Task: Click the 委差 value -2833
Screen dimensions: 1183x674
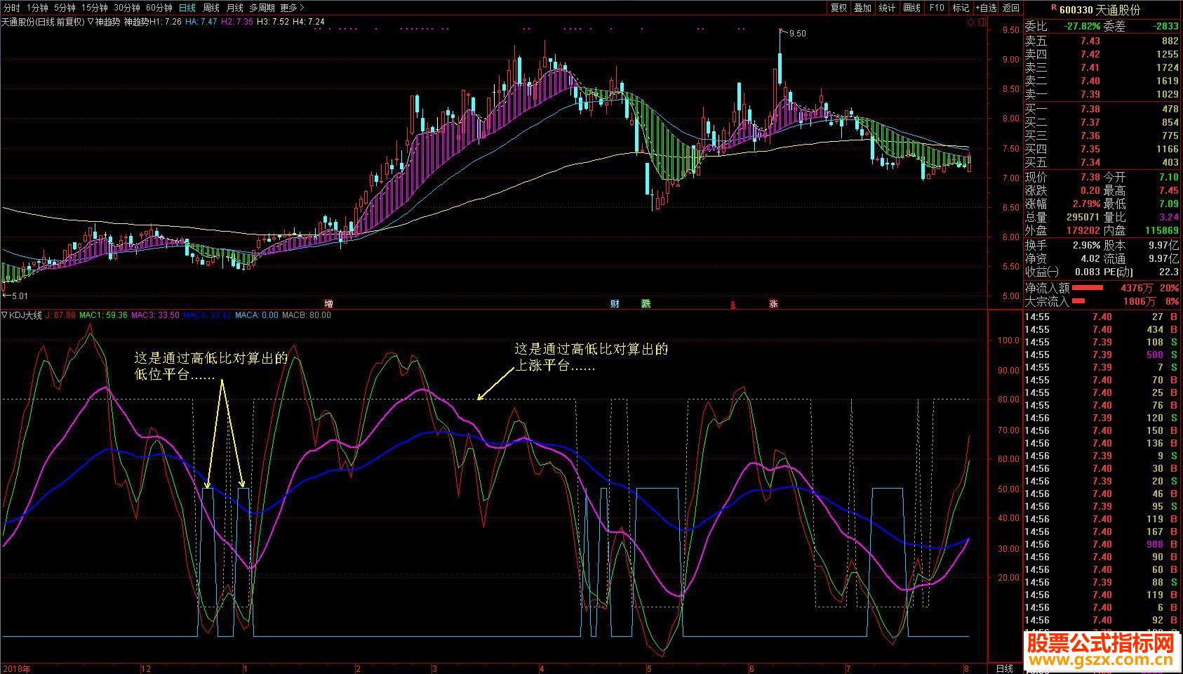Action: coord(1165,26)
